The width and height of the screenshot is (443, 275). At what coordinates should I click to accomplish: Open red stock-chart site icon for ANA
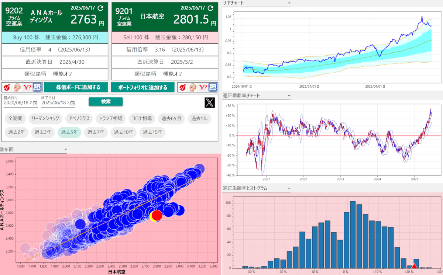tap(7, 87)
